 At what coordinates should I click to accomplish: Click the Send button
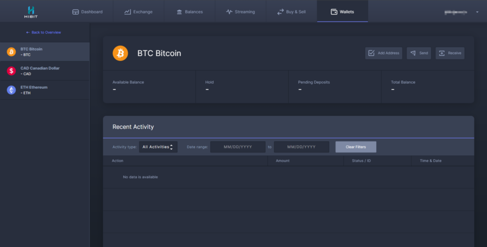point(419,53)
